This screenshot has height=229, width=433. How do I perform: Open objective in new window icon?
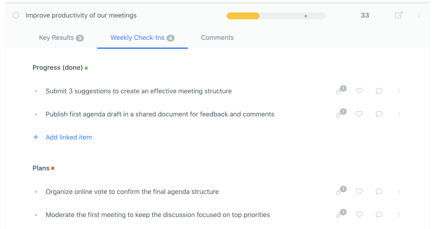[x=399, y=15]
